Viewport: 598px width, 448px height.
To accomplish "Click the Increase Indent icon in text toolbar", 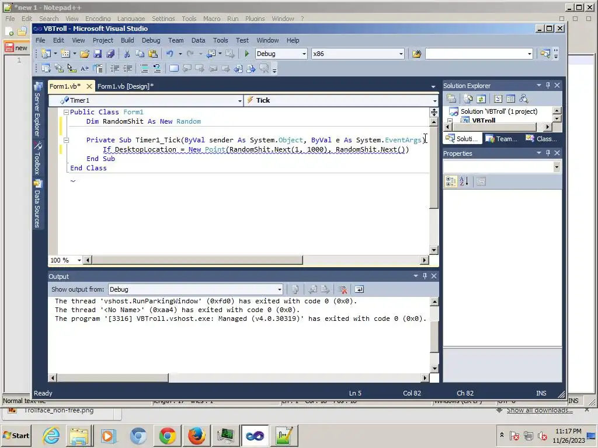I will click(x=127, y=69).
